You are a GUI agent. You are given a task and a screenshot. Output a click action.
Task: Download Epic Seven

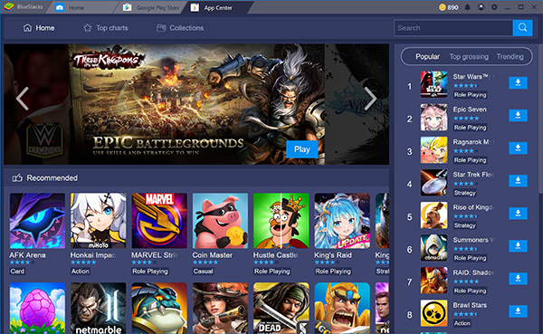[518, 115]
